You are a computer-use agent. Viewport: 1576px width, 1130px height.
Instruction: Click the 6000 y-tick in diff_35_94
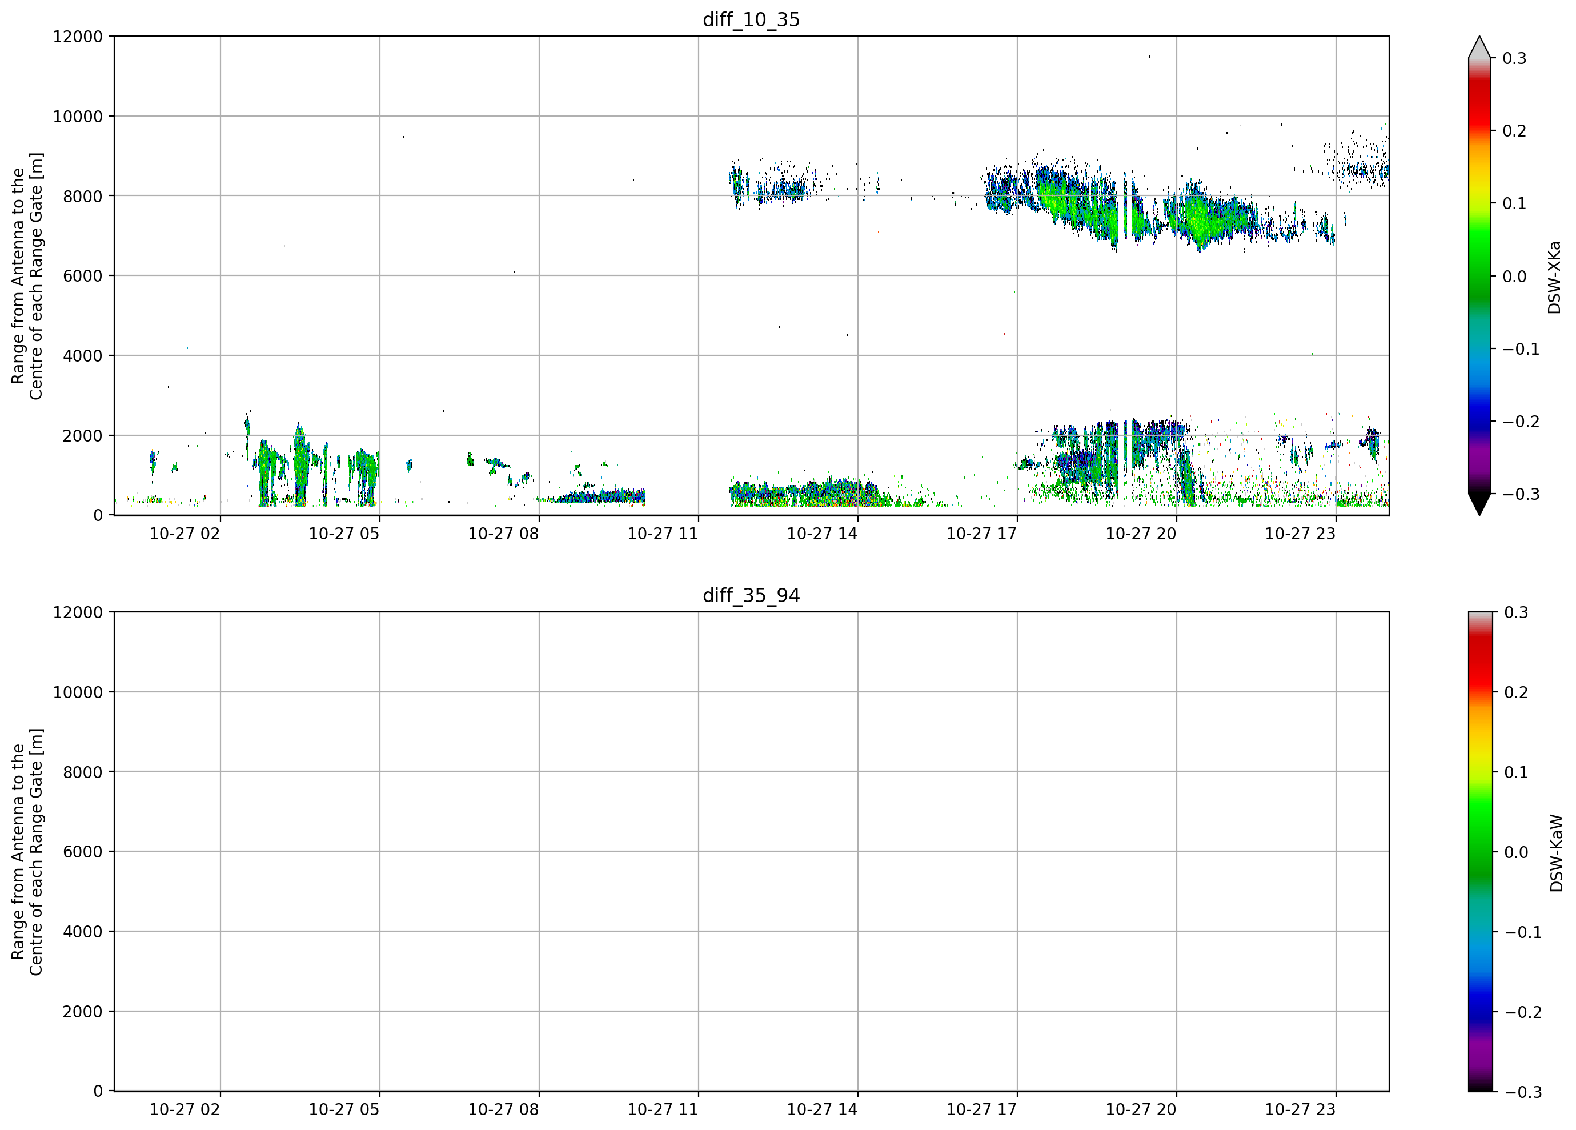click(x=83, y=852)
